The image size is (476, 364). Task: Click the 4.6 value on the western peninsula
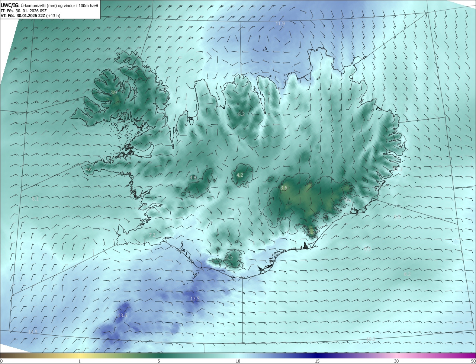tap(88, 169)
